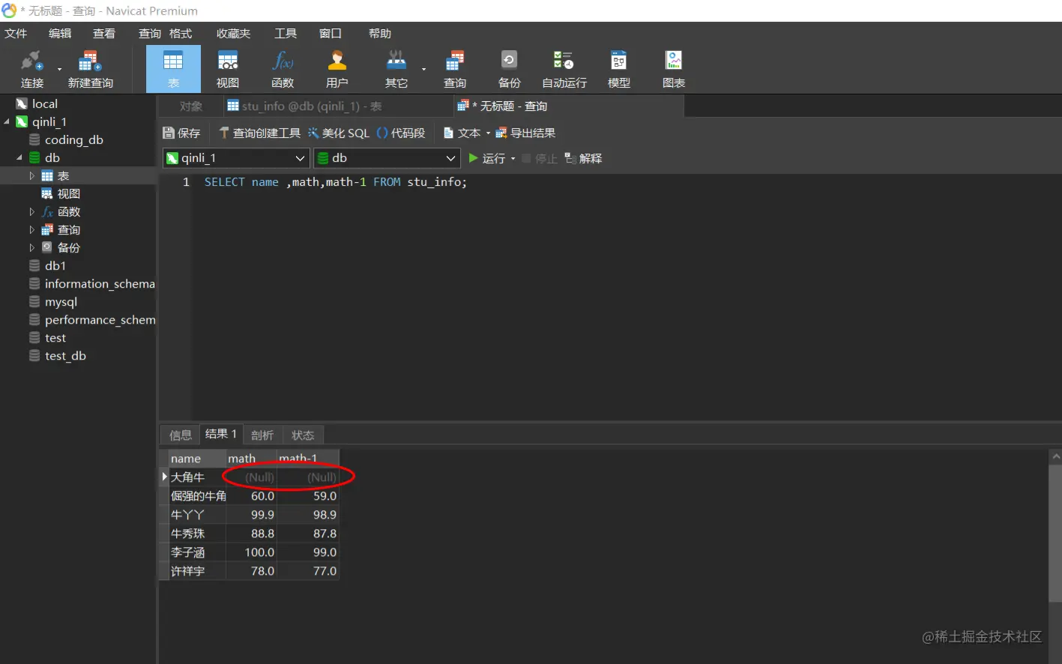Select the Table (表) toolbar icon
This screenshot has width=1062, height=664.
pos(173,69)
